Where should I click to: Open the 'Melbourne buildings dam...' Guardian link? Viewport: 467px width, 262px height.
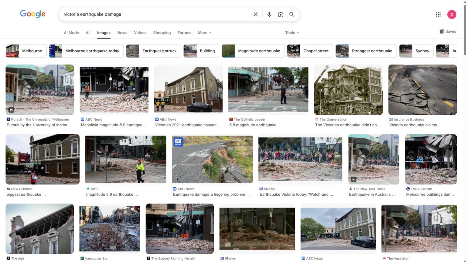[x=431, y=195]
